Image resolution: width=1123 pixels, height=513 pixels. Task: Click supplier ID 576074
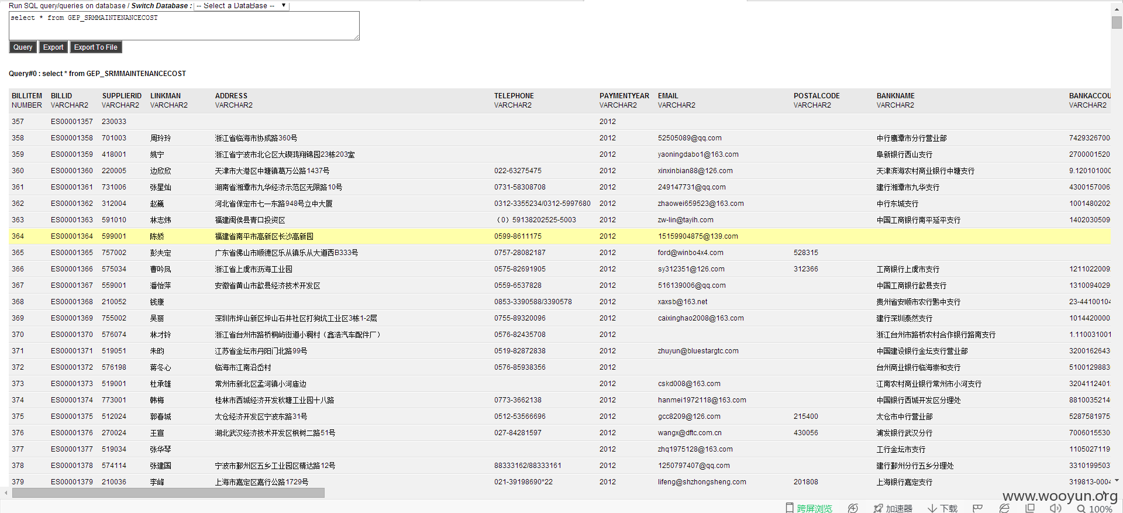(x=114, y=335)
